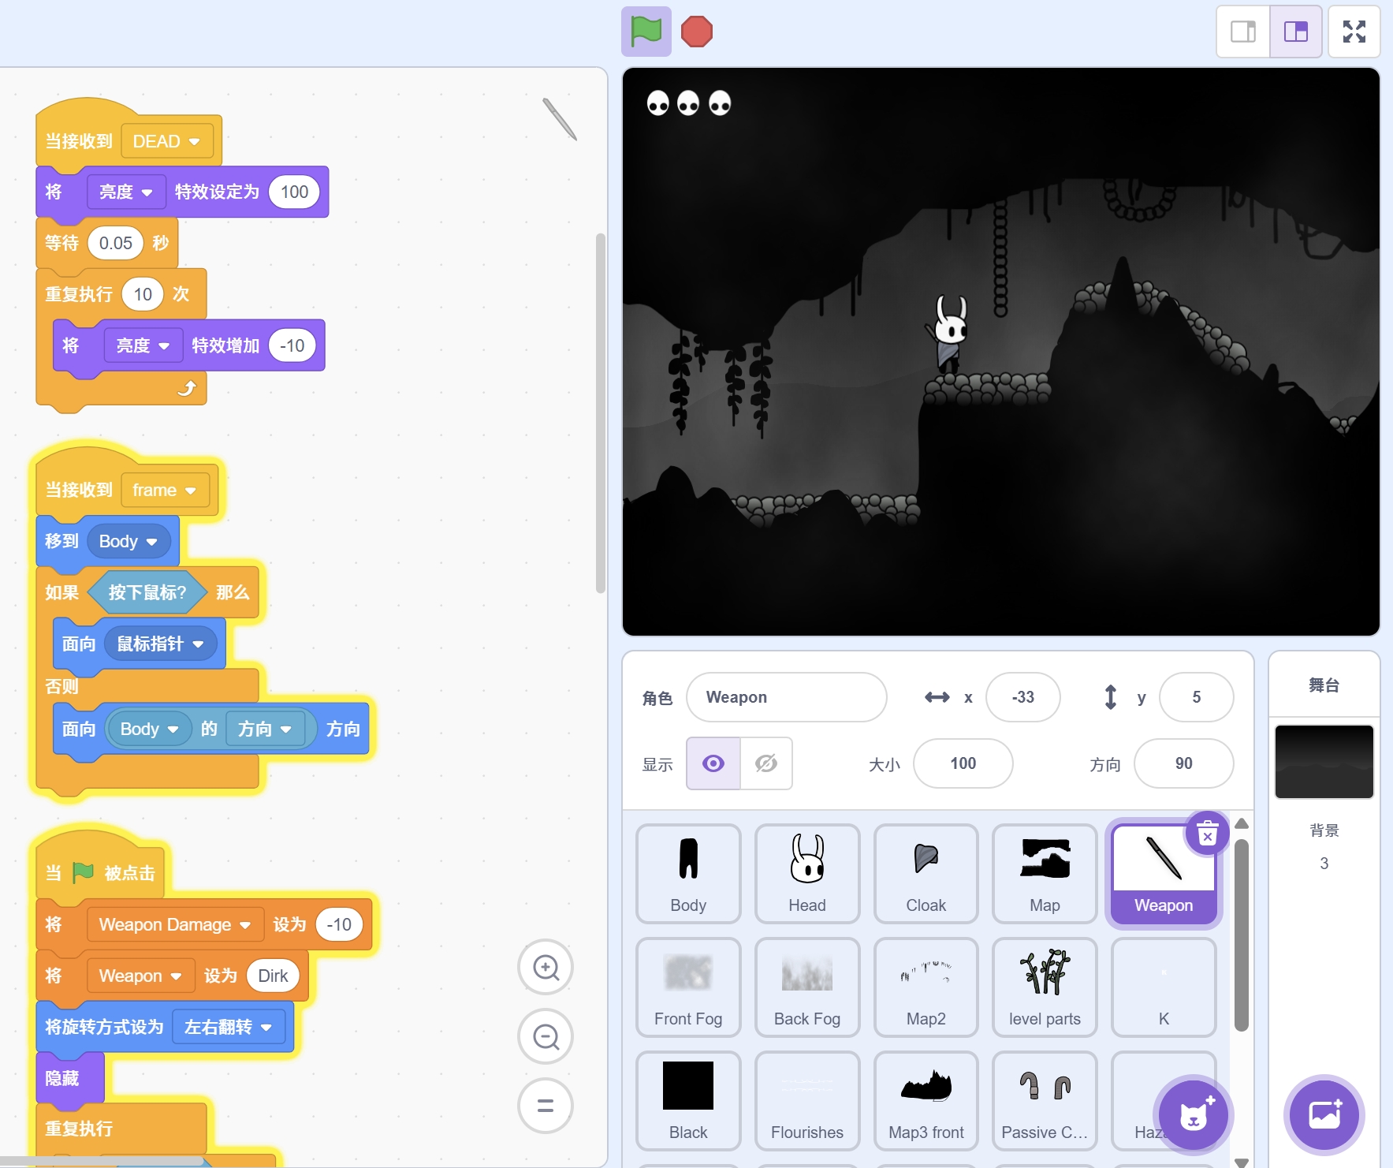Stop the project with red stop button
Screen dimensions: 1393x1168
click(x=697, y=32)
